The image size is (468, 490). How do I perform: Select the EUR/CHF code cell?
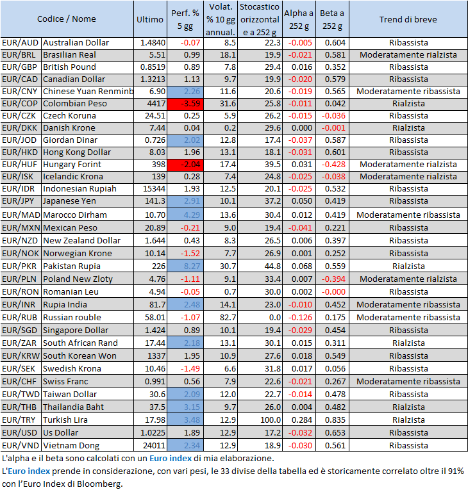[x=21, y=382]
